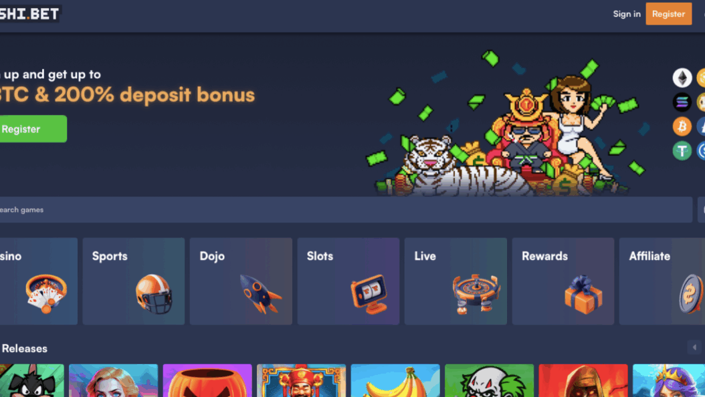Image resolution: width=705 pixels, height=397 pixels.
Task: Open the Slots category with the slot machine icon
Action: (x=348, y=281)
